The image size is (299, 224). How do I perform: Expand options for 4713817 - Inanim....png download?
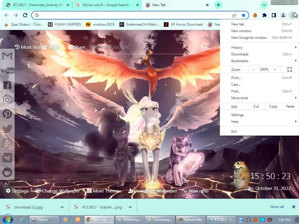[130, 207]
